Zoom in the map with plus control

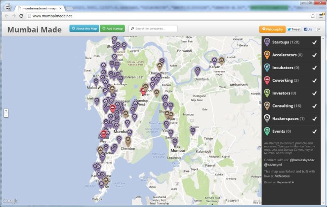[x=6, y=111]
